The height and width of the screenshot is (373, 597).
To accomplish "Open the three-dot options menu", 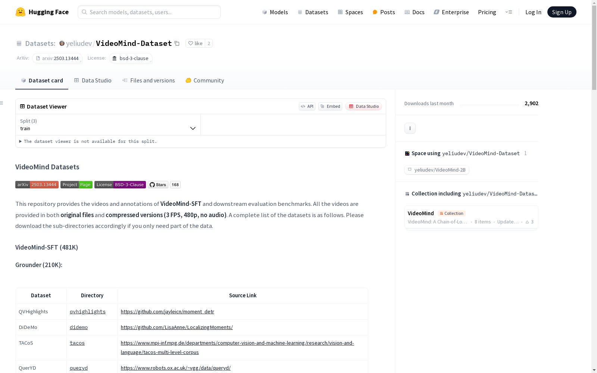I will (x=410, y=128).
